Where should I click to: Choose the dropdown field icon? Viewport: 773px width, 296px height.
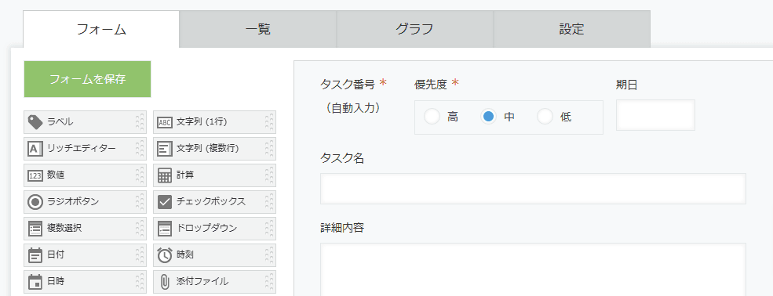point(165,228)
